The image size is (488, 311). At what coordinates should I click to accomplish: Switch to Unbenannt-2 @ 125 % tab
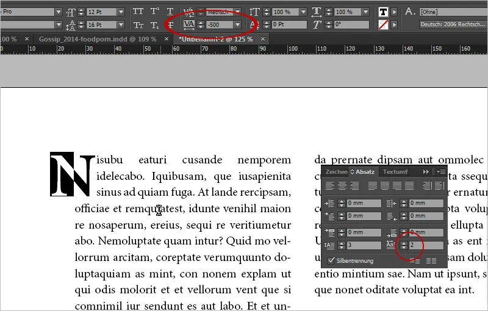(x=216, y=39)
